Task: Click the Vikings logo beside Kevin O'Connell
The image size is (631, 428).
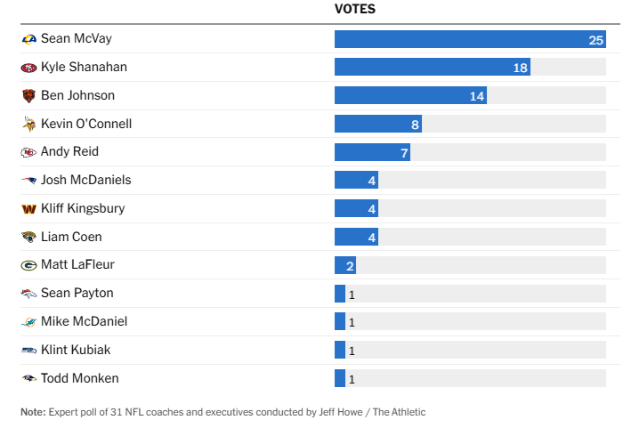Action: tap(28, 124)
